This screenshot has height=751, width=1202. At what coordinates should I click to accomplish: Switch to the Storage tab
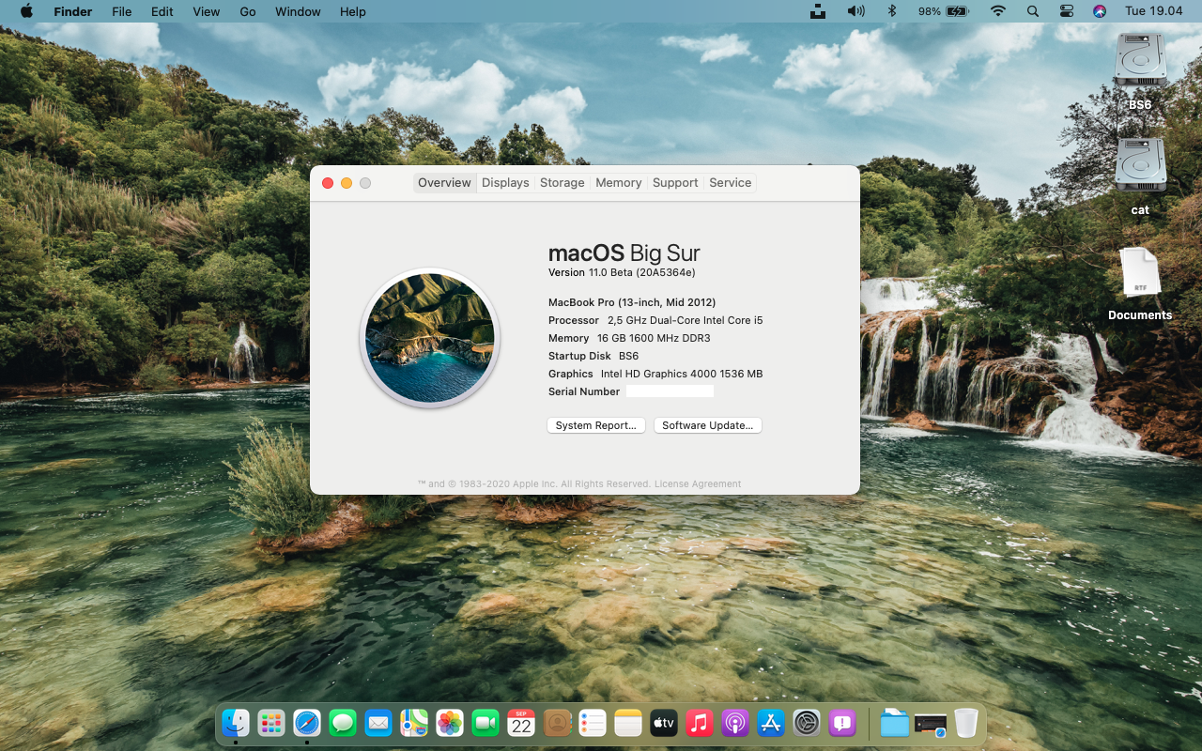pyautogui.click(x=562, y=183)
